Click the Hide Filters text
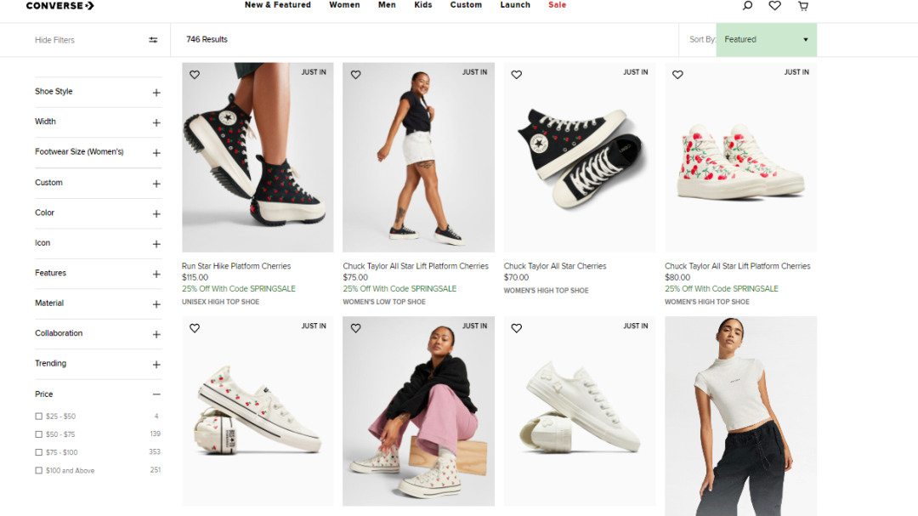The width and height of the screenshot is (918, 516). pyautogui.click(x=54, y=40)
